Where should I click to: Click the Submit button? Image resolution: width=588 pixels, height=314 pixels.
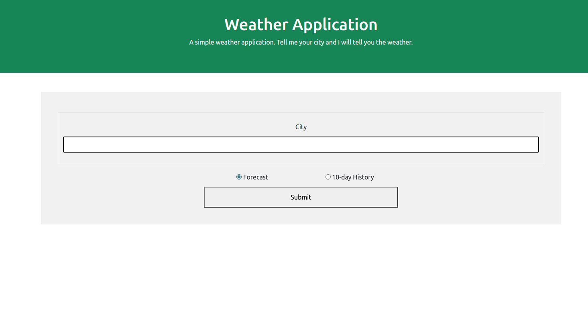[x=301, y=197]
